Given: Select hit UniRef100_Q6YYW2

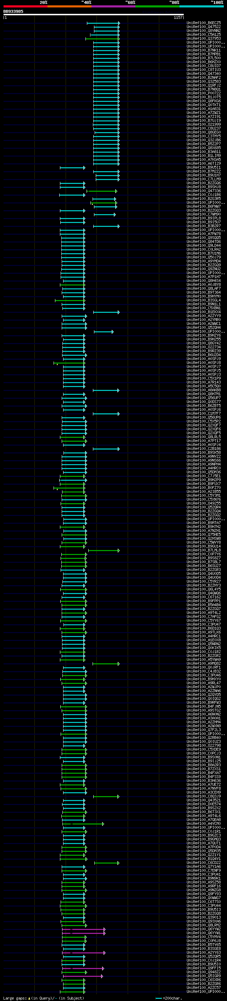Looking at the screenshot, I should click(204, 930).
